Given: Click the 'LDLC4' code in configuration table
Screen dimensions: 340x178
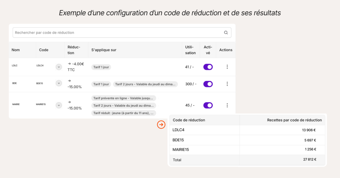Looking at the screenshot, I should click(40, 66).
